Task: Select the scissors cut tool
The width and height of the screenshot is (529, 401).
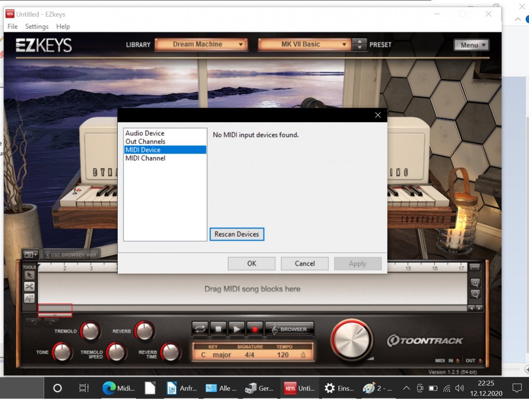Action: pyautogui.click(x=29, y=287)
